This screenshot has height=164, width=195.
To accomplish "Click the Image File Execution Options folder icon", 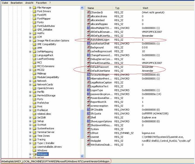I will pyautogui.click(x=34, y=41).
